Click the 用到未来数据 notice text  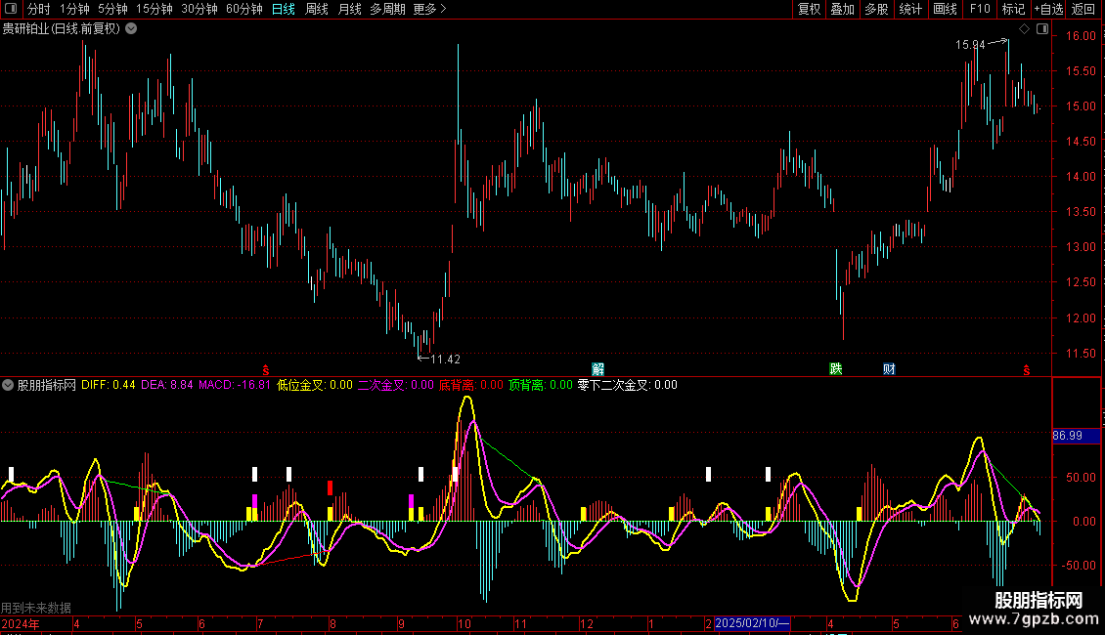click(36, 608)
